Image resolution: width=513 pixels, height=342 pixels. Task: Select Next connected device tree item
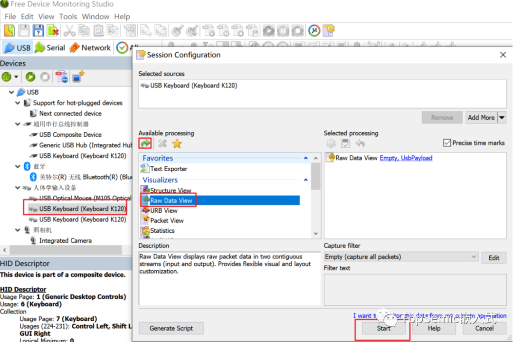(x=70, y=114)
